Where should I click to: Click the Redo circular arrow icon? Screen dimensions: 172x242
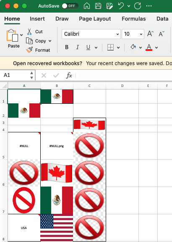138,6
